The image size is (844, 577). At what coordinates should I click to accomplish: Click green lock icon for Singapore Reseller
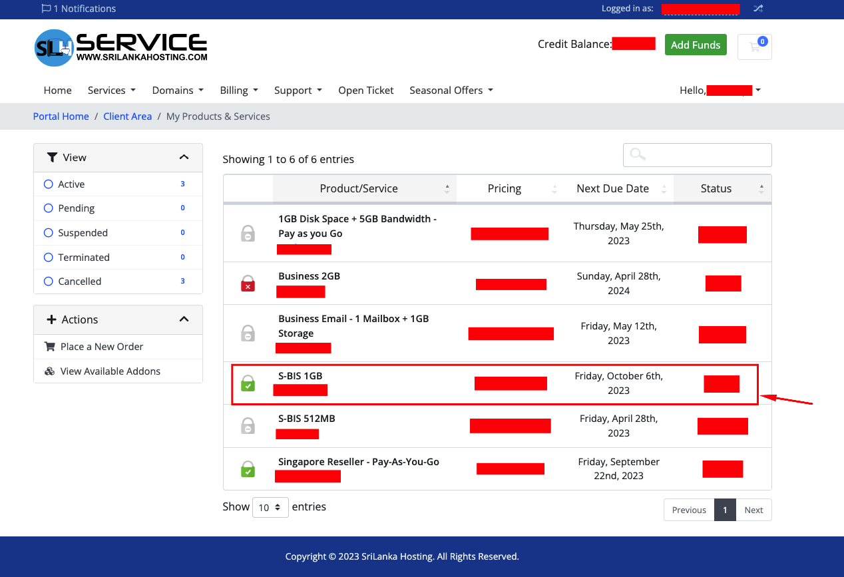pyautogui.click(x=248, y=469)
